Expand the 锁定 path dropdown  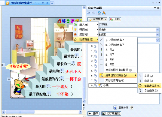[158, 35]
